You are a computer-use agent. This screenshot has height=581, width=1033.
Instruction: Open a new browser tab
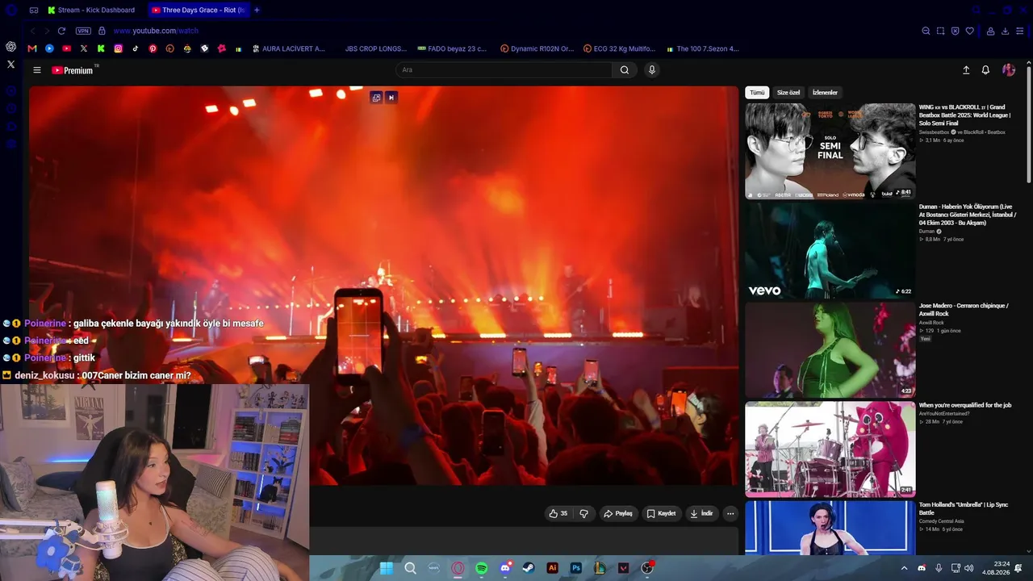pyautogui.click(x=257, y=10)
